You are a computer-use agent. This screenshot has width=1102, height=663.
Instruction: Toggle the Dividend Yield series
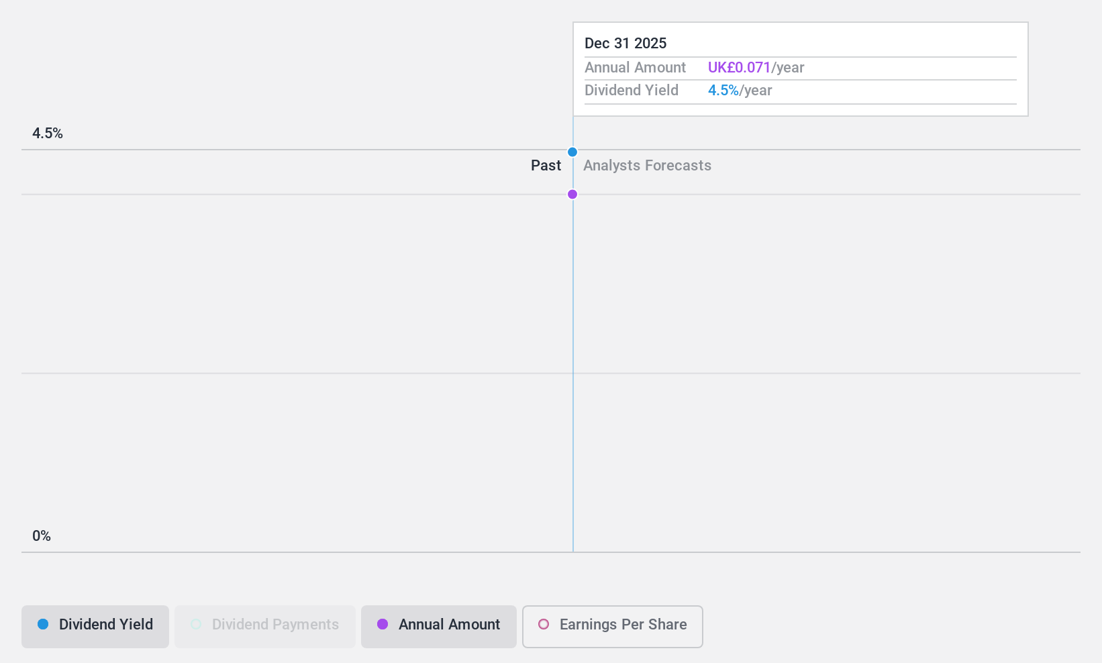(95, 627)
